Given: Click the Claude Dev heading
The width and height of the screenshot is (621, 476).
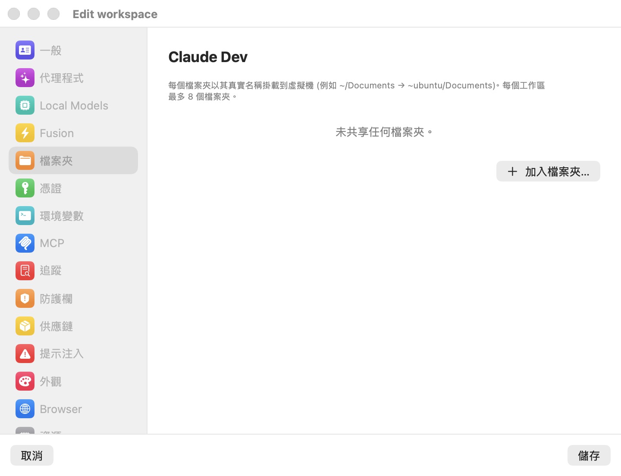Looking at the screenshot, I should pyautogui.click(x=208, y=57).
